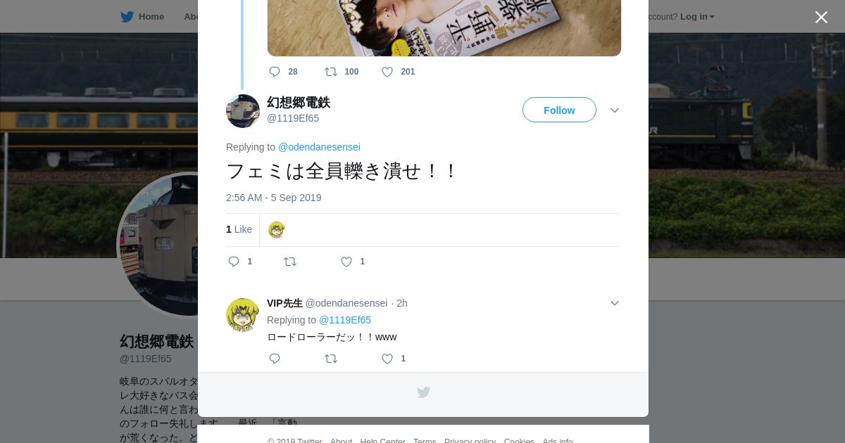Click the Twitter bird icon in modal footer
Screen dimensions: 845x443
tap(423, 392)
